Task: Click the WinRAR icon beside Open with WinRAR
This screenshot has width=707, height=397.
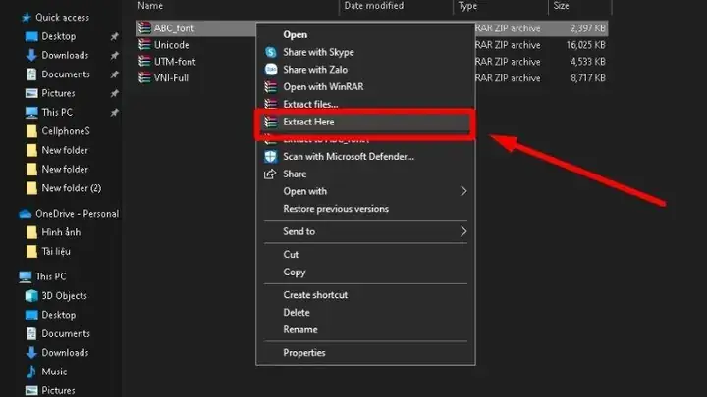Action: click(x=270, y=87)
